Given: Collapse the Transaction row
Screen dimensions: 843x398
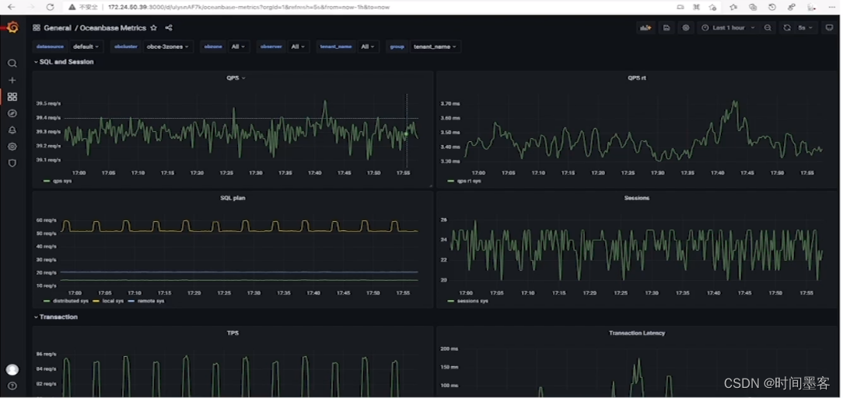Looking at the screenshot, I should (x=55, y=317).
